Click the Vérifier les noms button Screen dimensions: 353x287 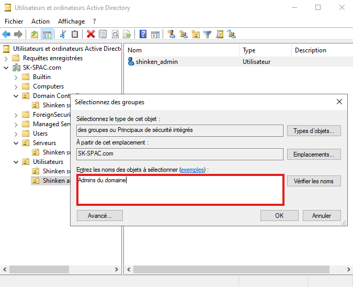[x=314, y=181]
